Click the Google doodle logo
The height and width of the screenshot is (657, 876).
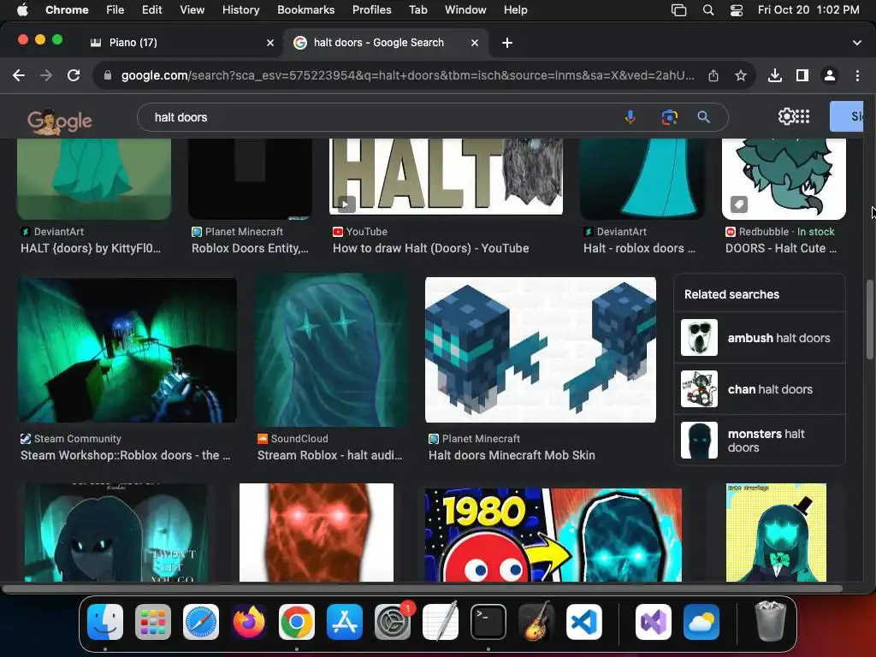[60, 121]
